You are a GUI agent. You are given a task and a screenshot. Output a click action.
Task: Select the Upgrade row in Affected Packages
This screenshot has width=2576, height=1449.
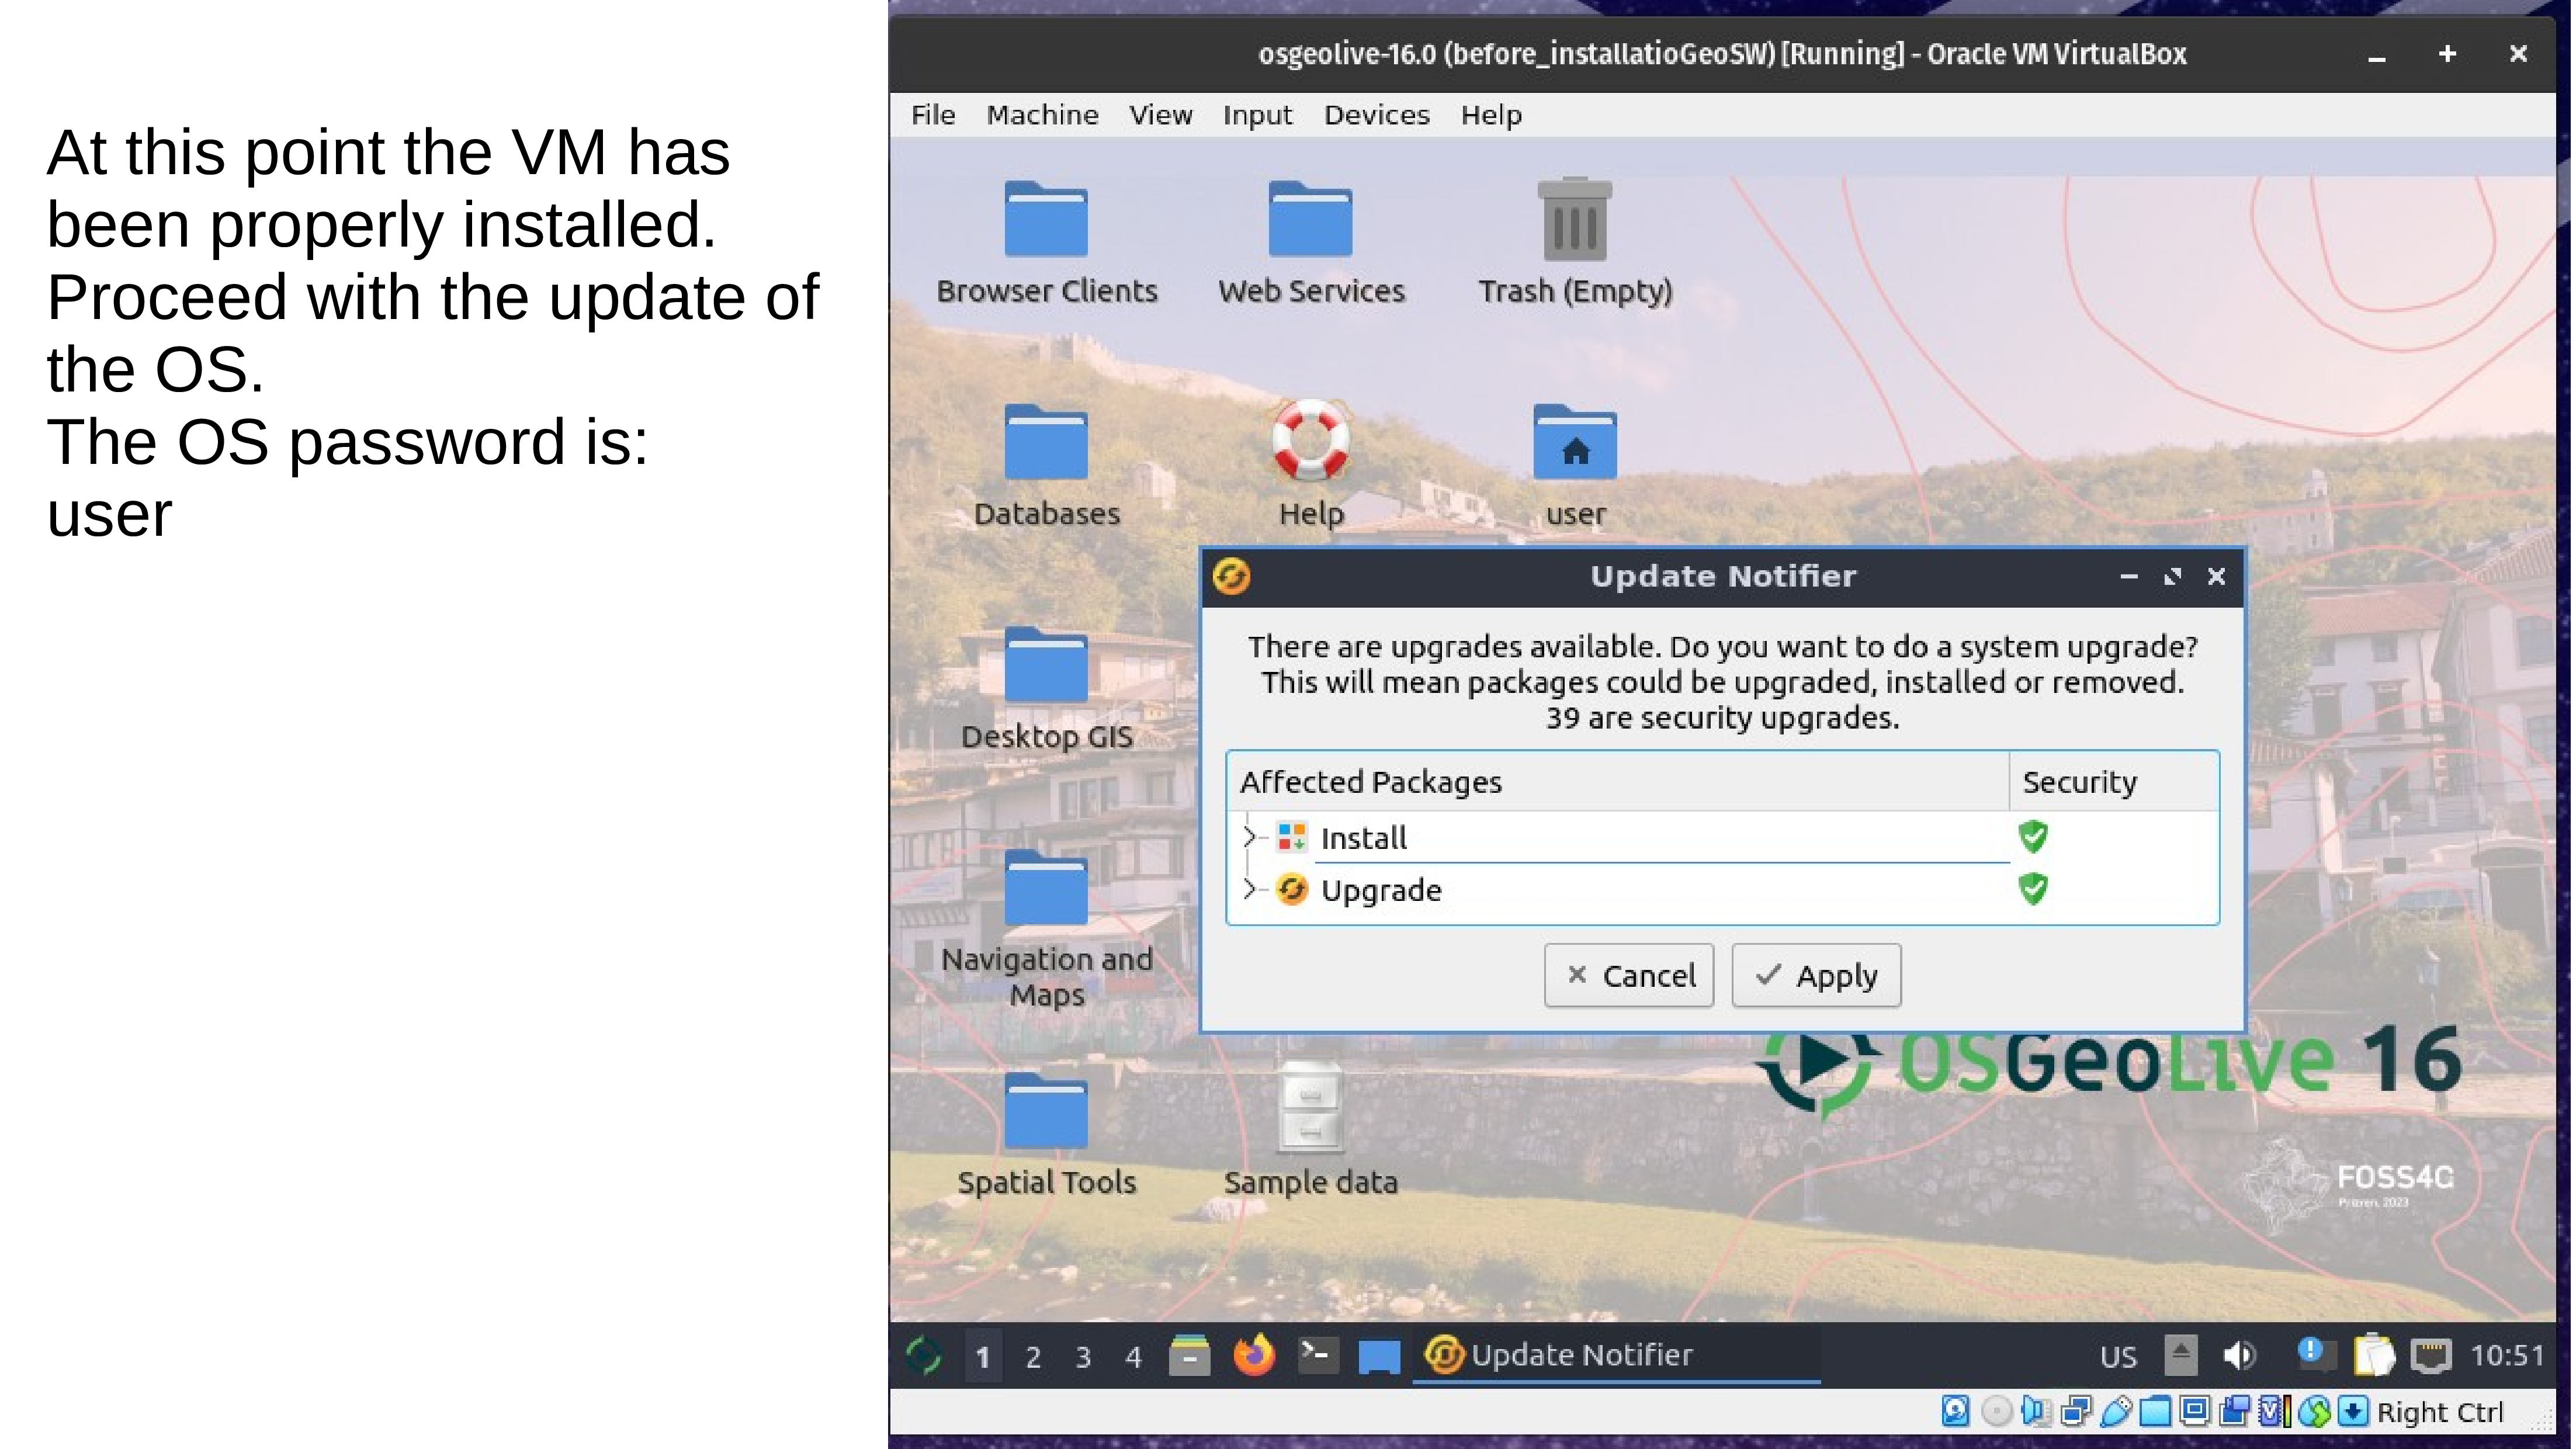tap(1722, 889)
